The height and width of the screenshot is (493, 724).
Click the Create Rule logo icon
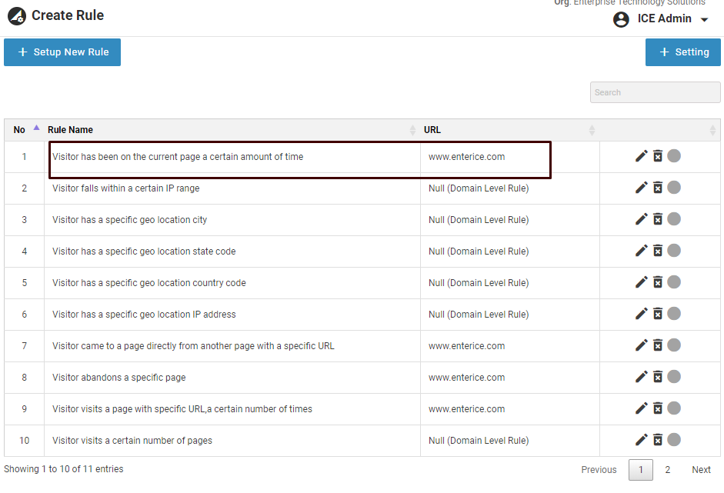(x=17, y=15)
